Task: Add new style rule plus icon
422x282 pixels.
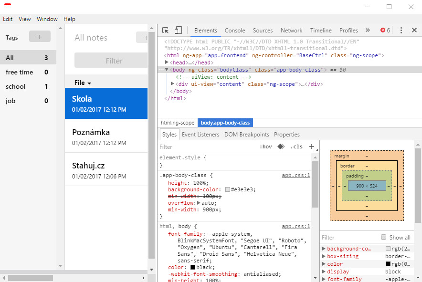Action: pyautogui.click(x=312, y=146)
